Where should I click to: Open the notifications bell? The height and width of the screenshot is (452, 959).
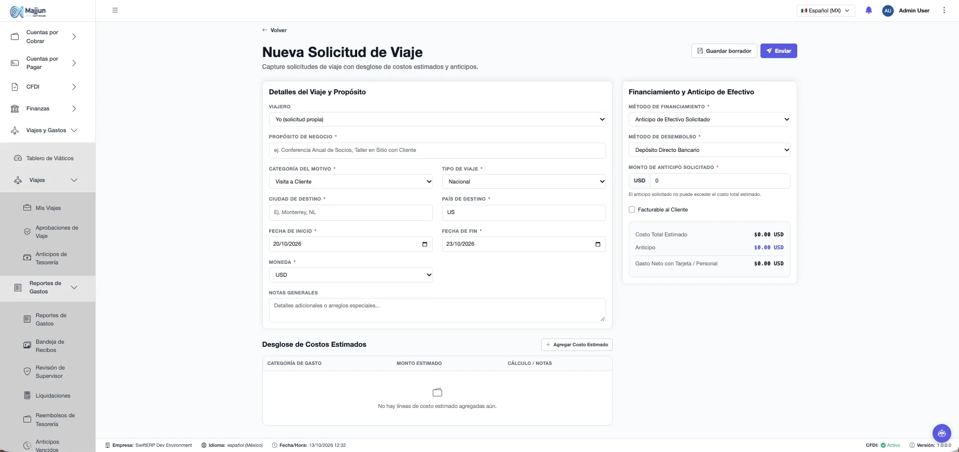(x=869, y=10)
